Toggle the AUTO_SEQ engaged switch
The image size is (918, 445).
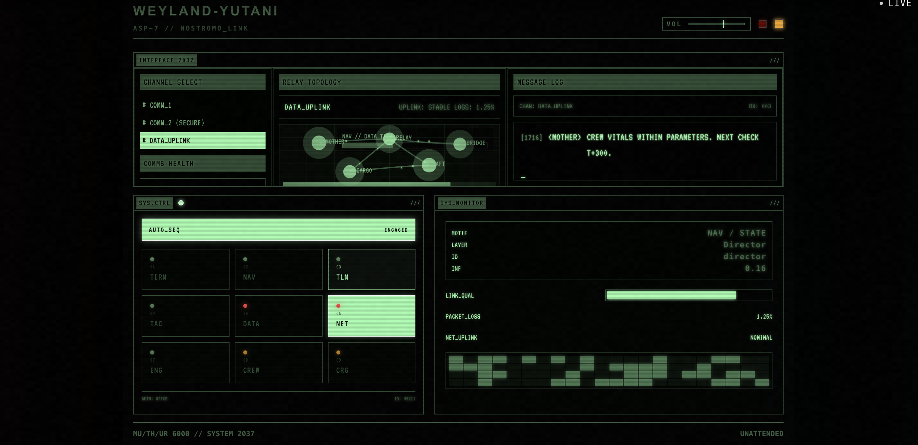click(x=278, y=230)
